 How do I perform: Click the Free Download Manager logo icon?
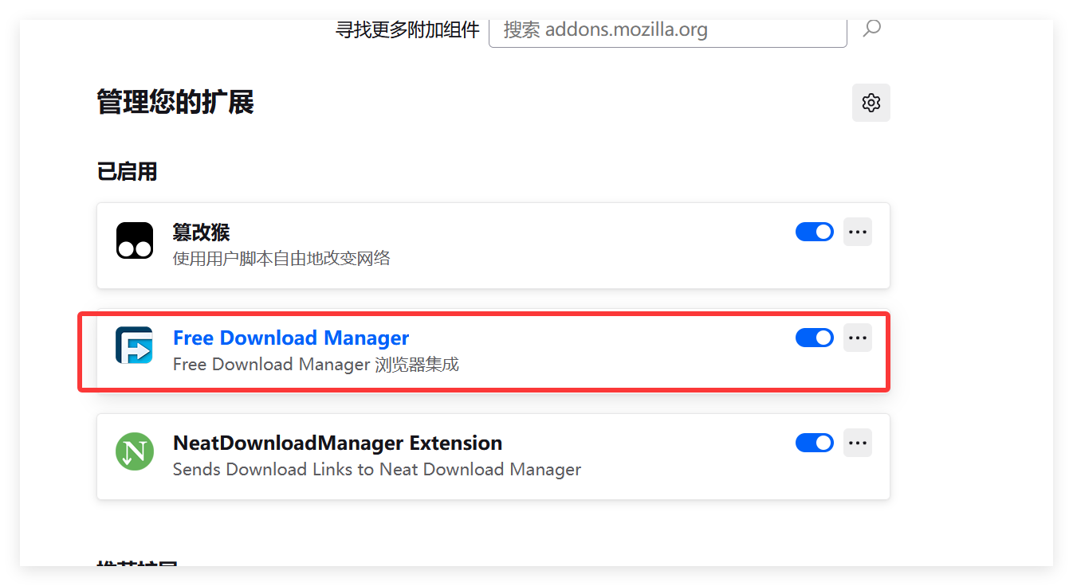pyautogui.click(x=134, y=346)
